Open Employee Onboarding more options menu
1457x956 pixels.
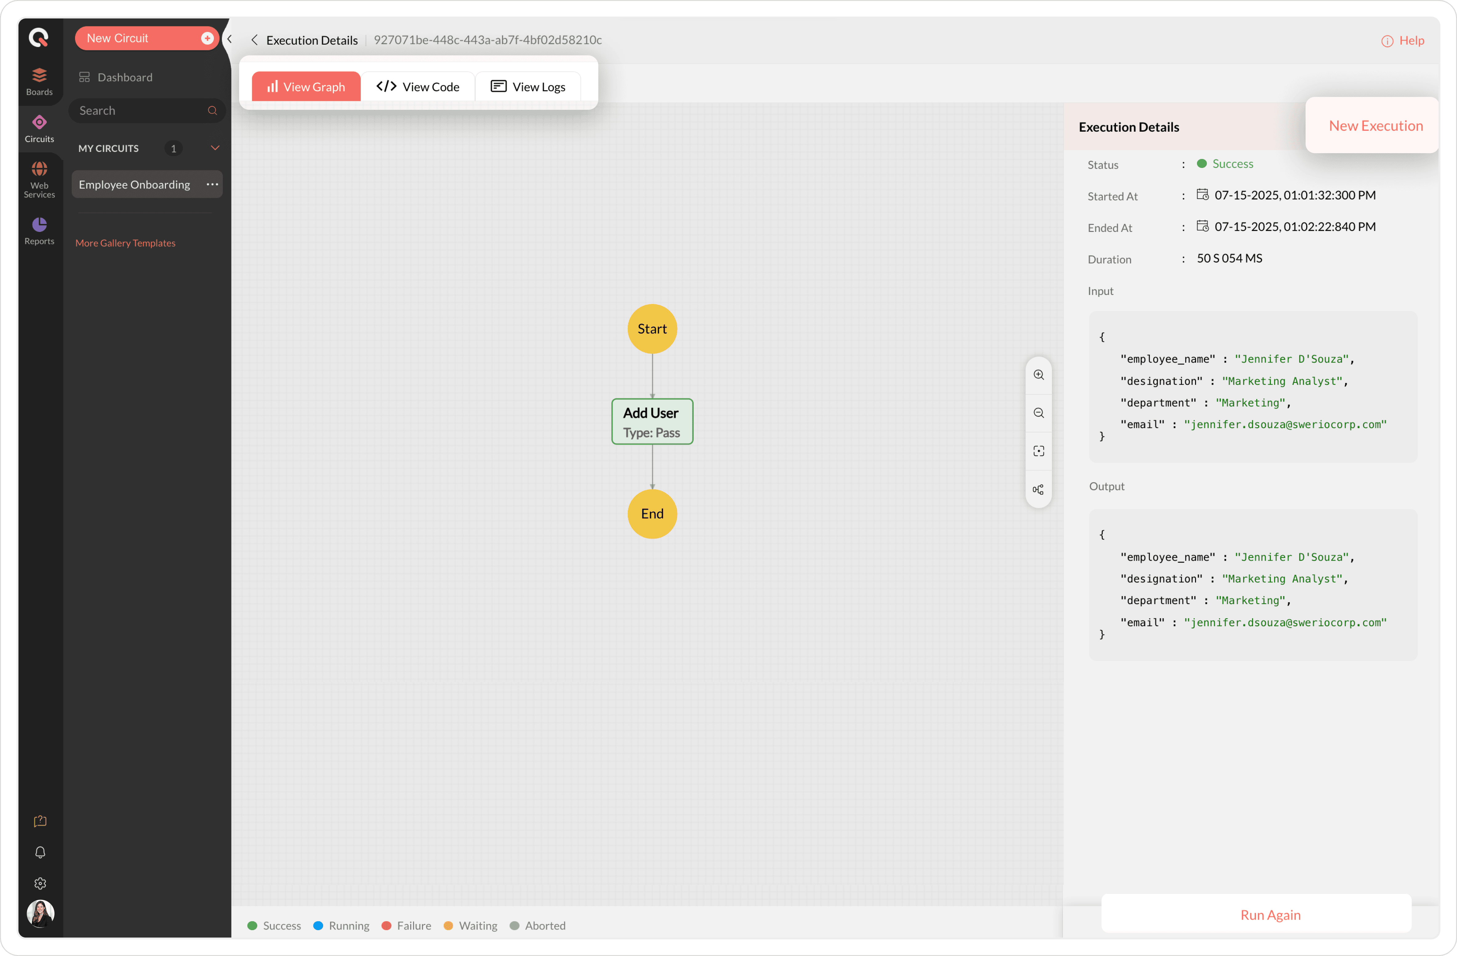coord(212,184)
